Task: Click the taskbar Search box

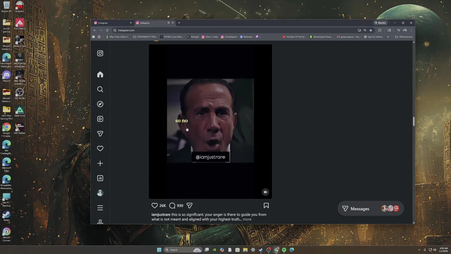Action: [183, 250]
